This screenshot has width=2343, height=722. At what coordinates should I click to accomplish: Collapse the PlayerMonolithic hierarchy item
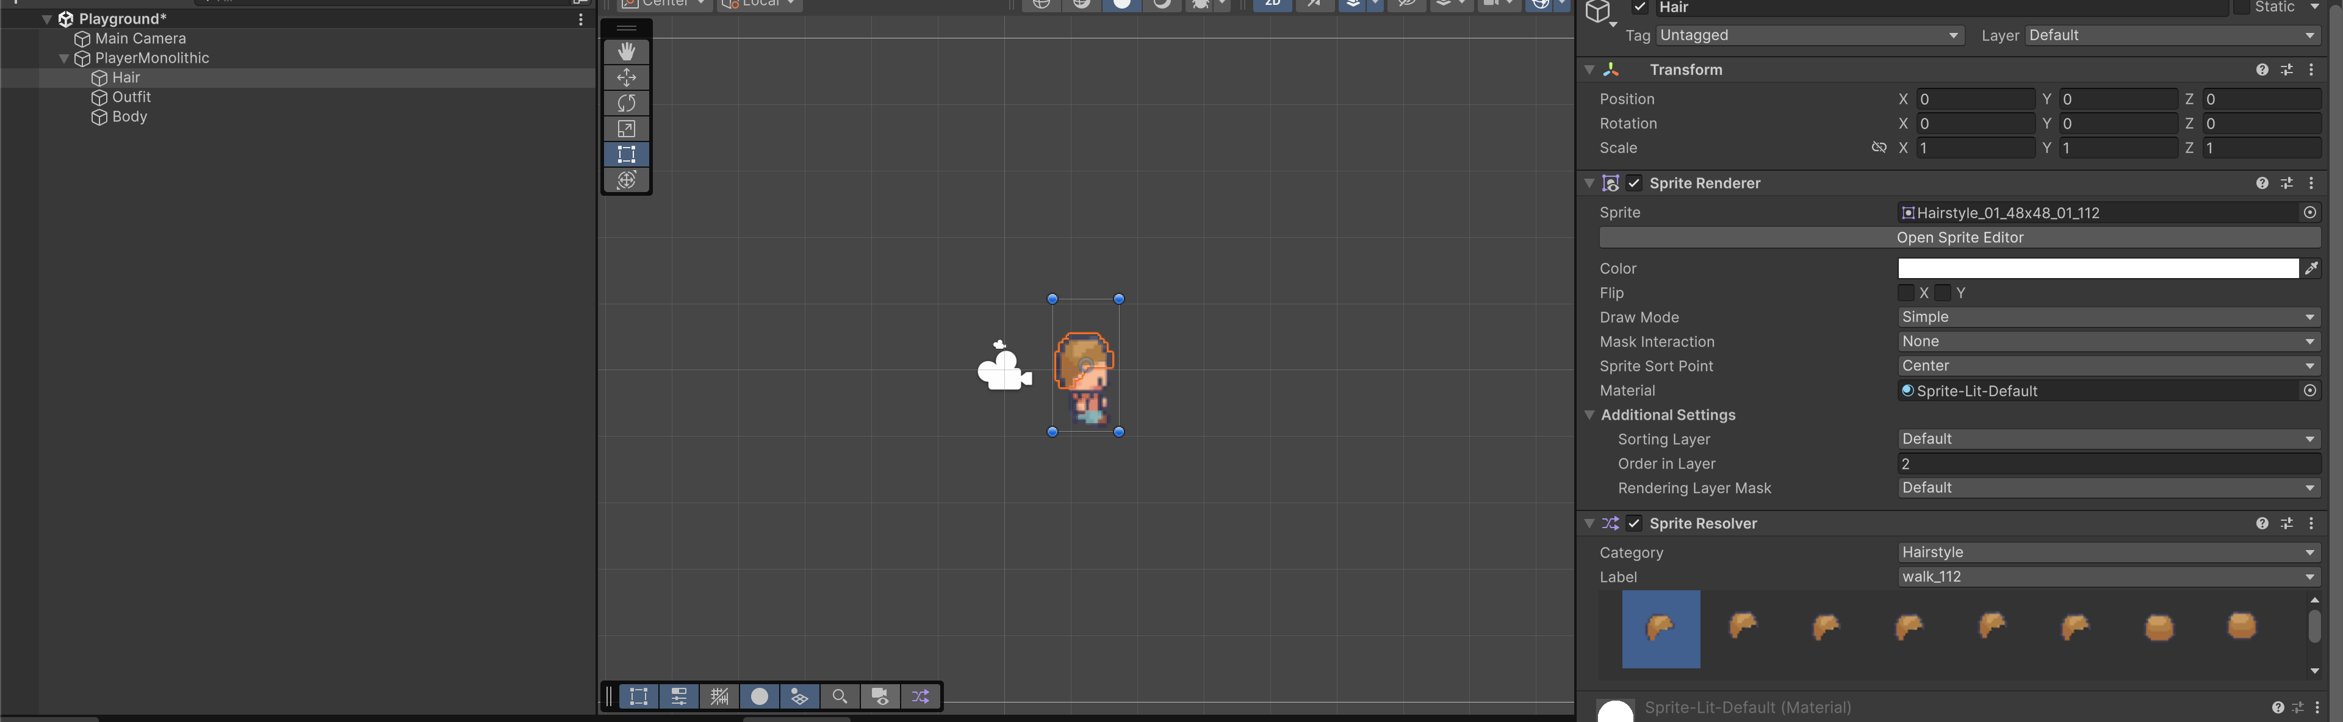click(63, 58)
